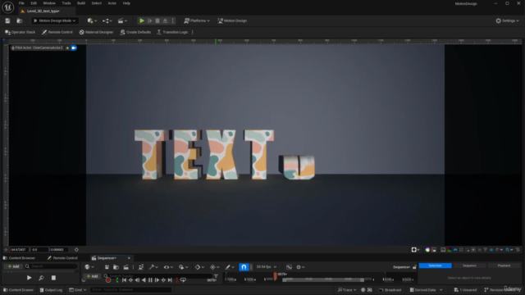Switch to the bottom Remote Control tab
Viewport: 525px width, 295px height.
(x=62, y=258)
